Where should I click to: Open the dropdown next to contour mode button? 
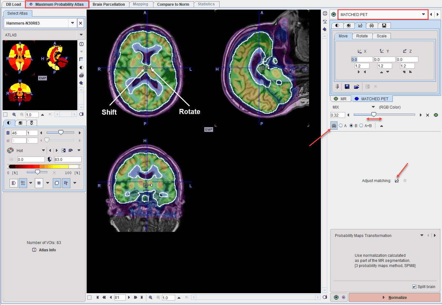(75, 183)
